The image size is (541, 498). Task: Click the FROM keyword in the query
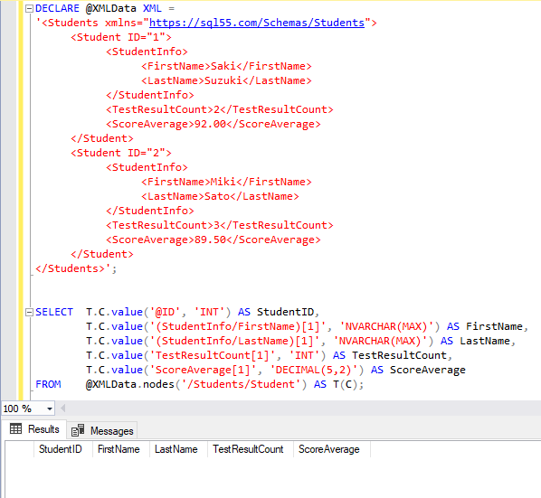pos(48,384)
